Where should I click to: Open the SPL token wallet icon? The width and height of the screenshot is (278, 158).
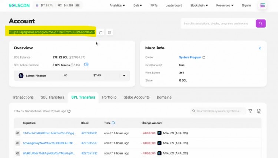[86, 65]
